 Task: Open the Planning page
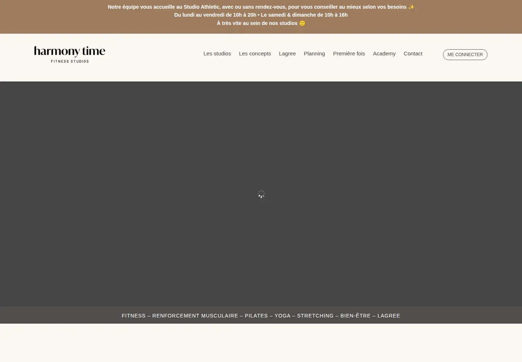(314, 54)
